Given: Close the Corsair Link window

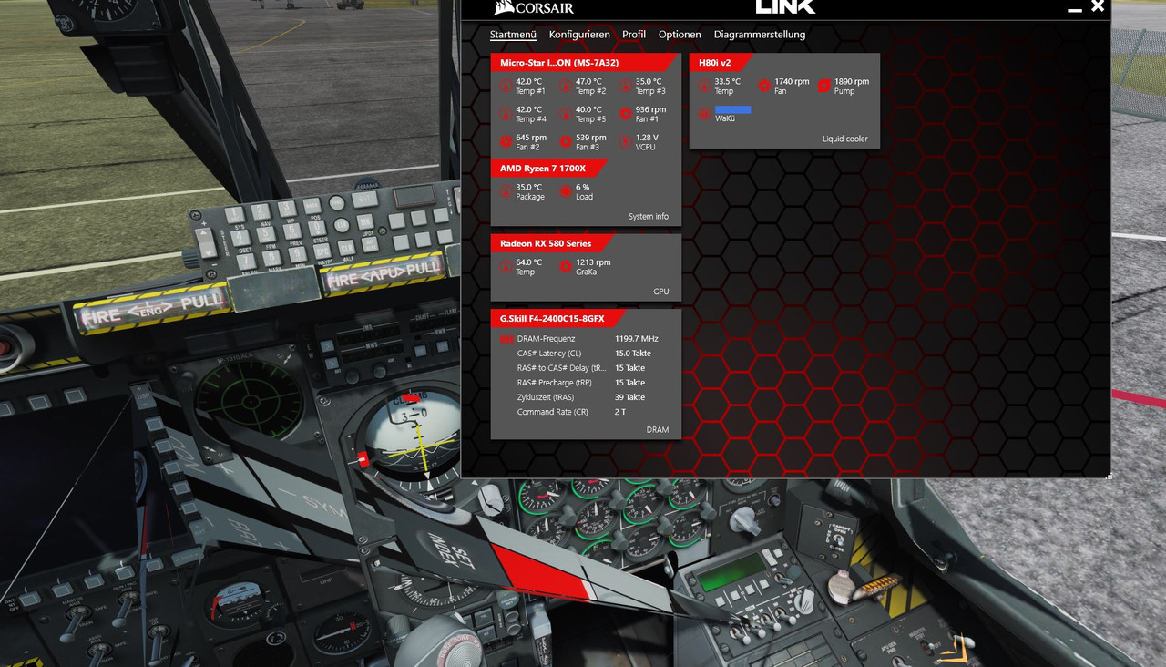Looking at the screenshot, I should point(1098,6).
